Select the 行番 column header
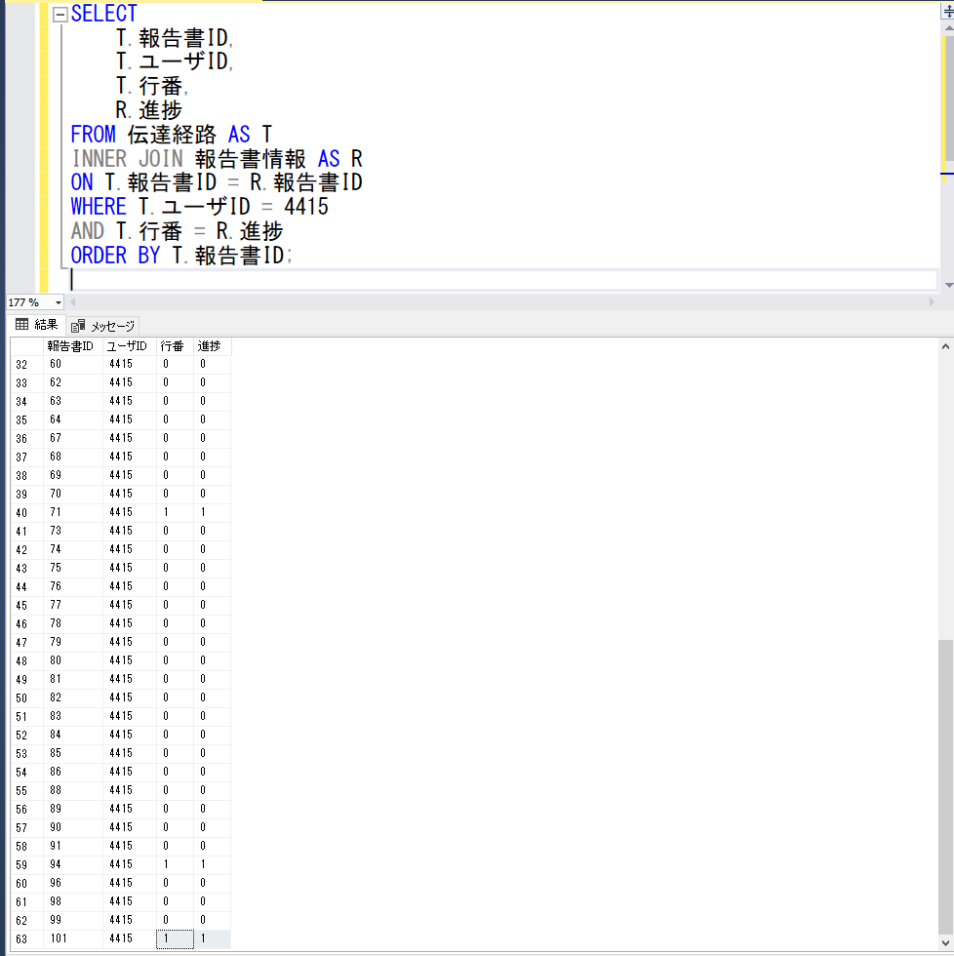Viewport: 954px width, 956px height. pos(173,346)
